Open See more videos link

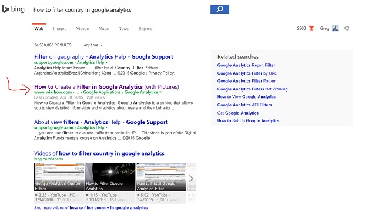(x=91, y=208)
